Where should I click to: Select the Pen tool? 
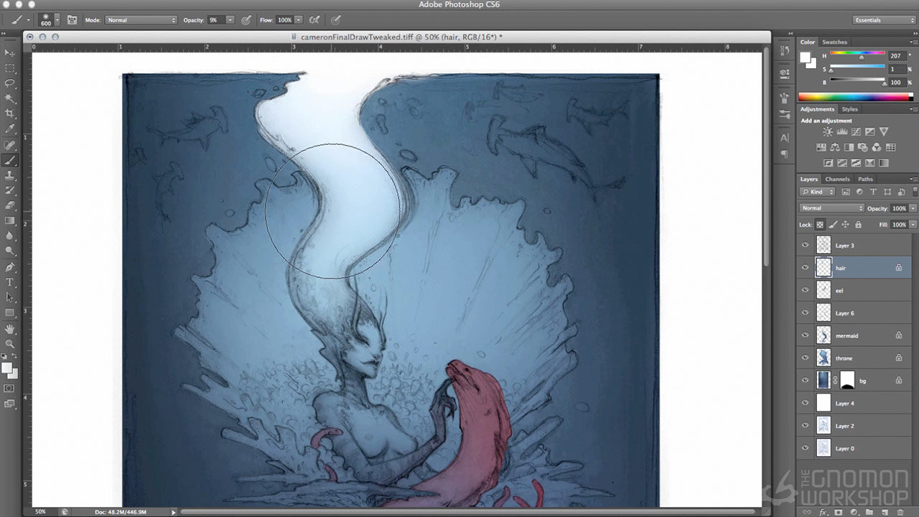10,267
